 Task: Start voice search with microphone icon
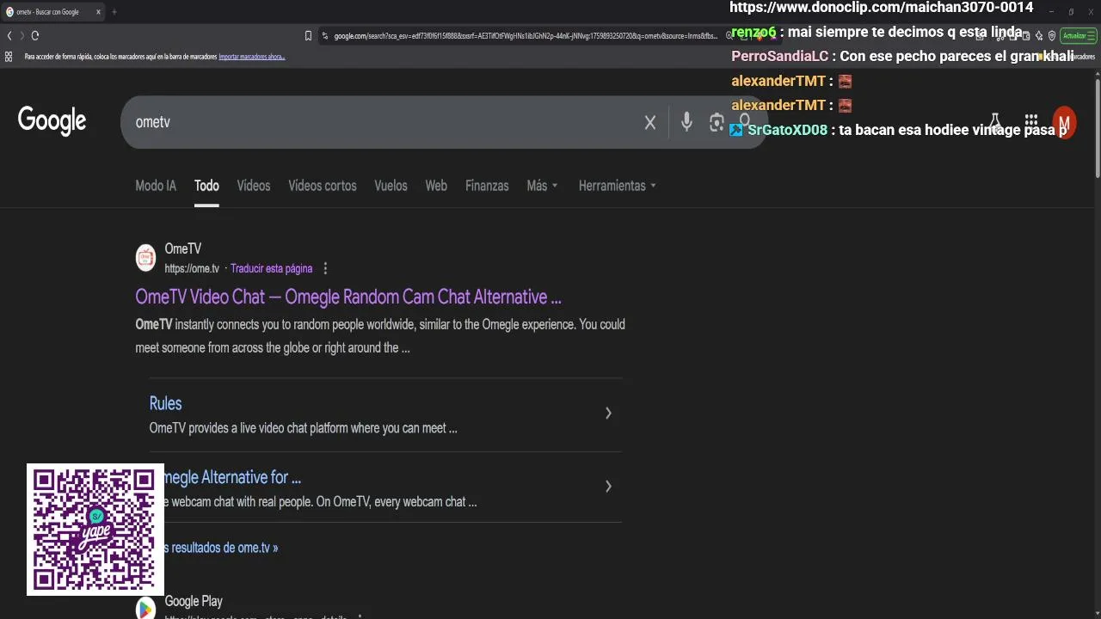pos(686,123)
